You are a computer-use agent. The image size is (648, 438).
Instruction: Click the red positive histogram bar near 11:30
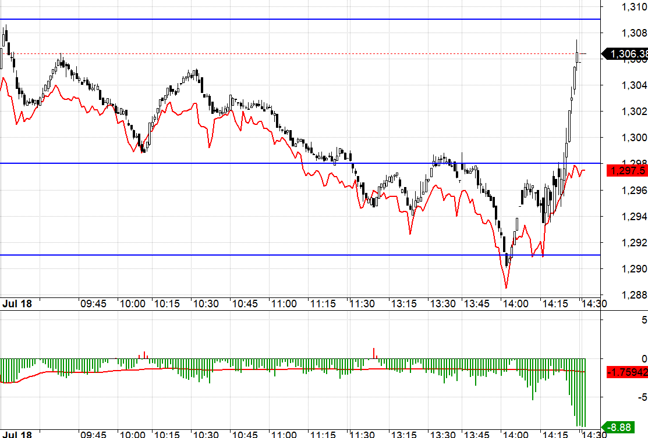click(374, 353)
